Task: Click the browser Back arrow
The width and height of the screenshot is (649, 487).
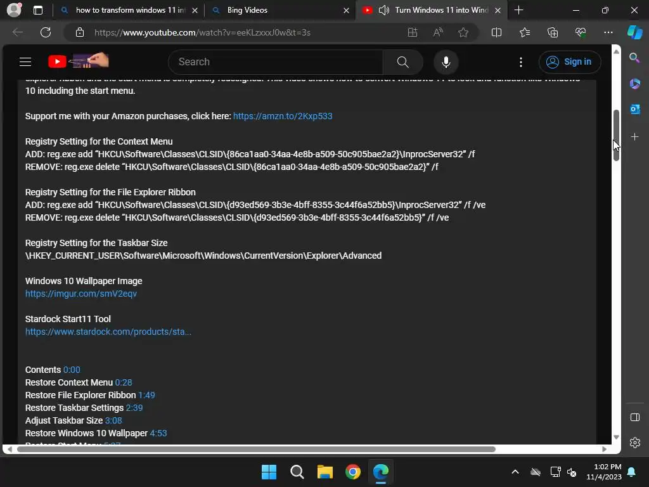Action: (18, 32)
